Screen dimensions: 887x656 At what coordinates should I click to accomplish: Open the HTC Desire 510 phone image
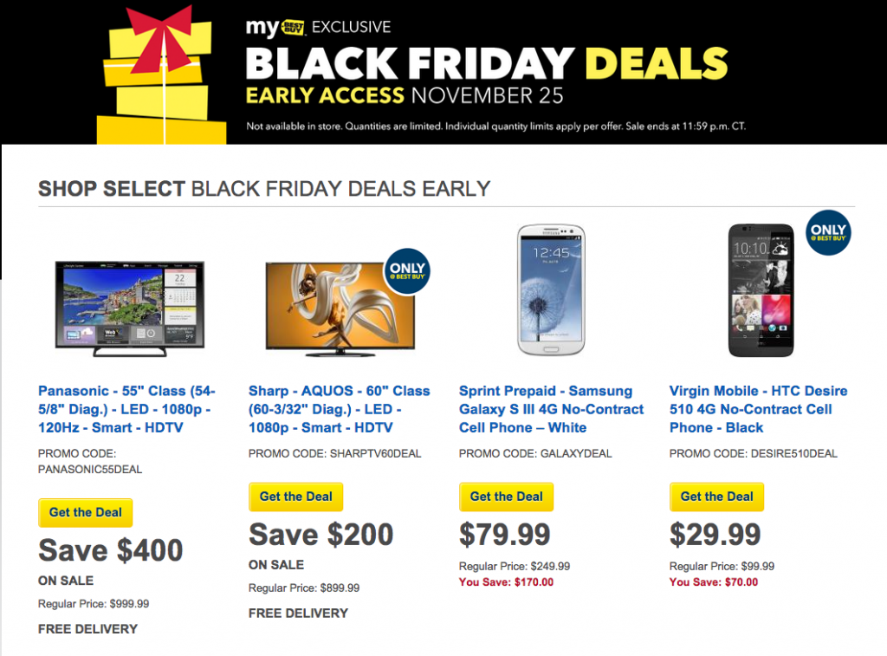(761, 290)
